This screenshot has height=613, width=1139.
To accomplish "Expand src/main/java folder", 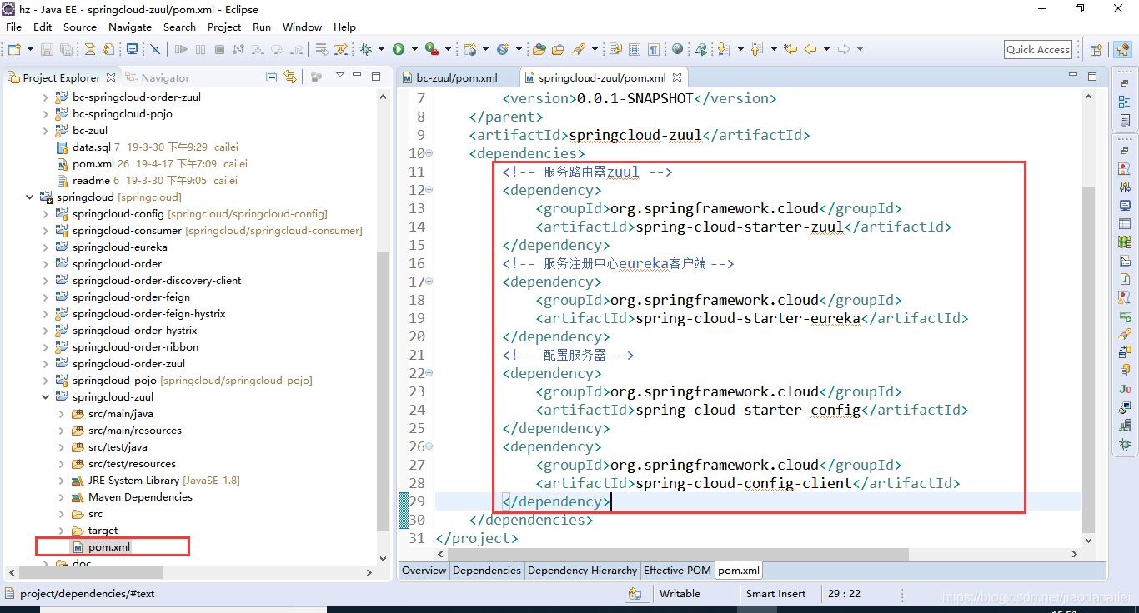I will click(61, 414).
